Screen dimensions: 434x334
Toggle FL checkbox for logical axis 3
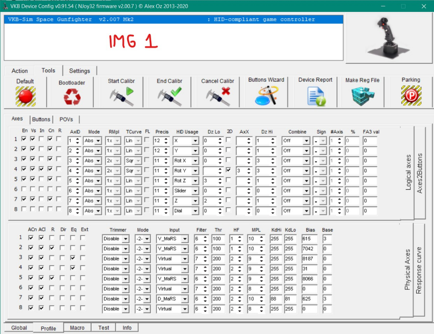tap(147, 160)
